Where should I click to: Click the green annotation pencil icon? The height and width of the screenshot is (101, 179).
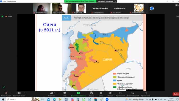click(4, 87)
